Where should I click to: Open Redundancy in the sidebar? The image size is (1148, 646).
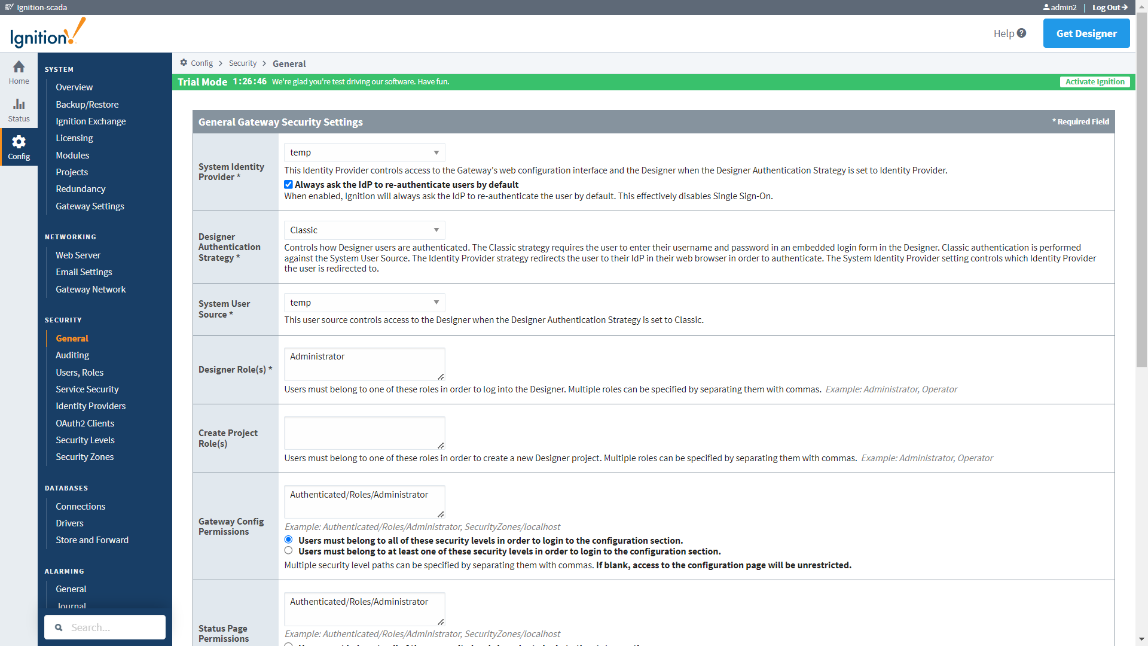[x=81, y=188]
